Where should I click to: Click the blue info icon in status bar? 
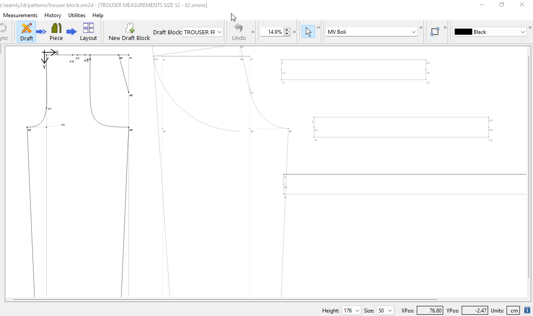click(527, 311)
